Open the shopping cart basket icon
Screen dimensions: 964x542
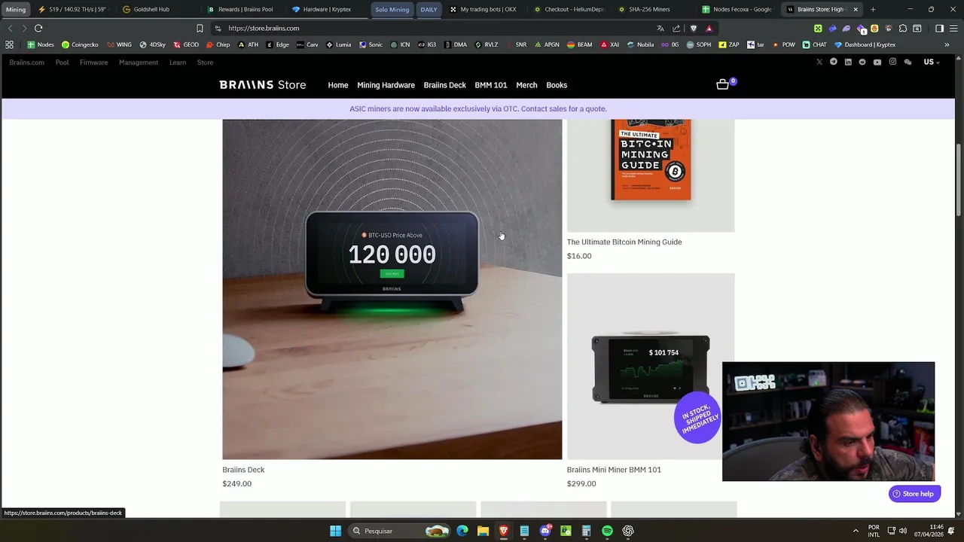click(723, 84)
